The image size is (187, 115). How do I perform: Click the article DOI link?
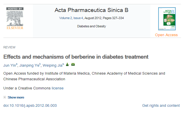tap(30, 106)
